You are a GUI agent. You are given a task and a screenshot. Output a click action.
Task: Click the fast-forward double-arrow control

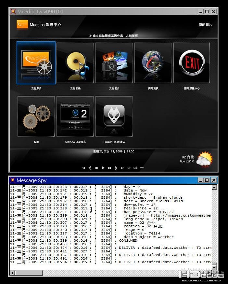pyautogui.click(x=122, y=168)
